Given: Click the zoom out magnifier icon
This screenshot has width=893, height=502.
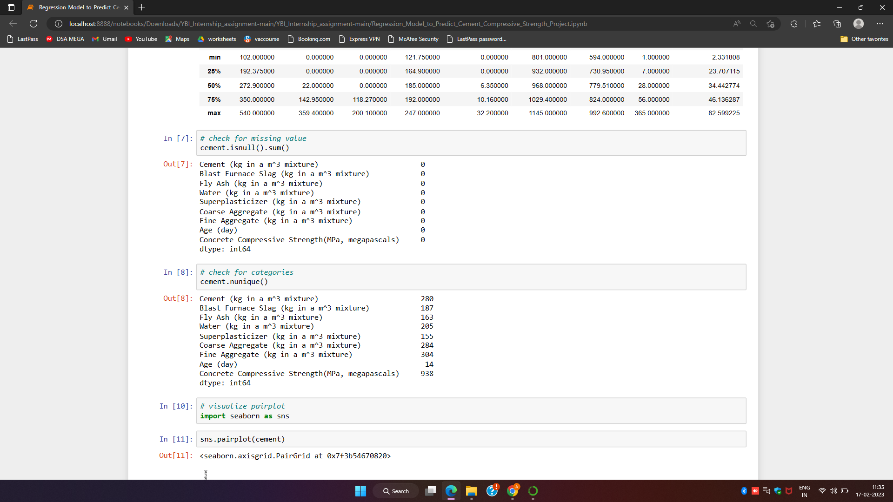Looking at the screenshot, I should 753,24.
